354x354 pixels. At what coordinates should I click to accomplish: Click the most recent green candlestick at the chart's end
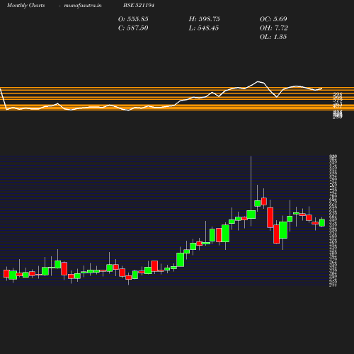322,222
